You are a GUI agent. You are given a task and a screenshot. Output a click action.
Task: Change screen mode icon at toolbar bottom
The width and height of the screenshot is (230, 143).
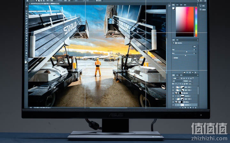26,68
